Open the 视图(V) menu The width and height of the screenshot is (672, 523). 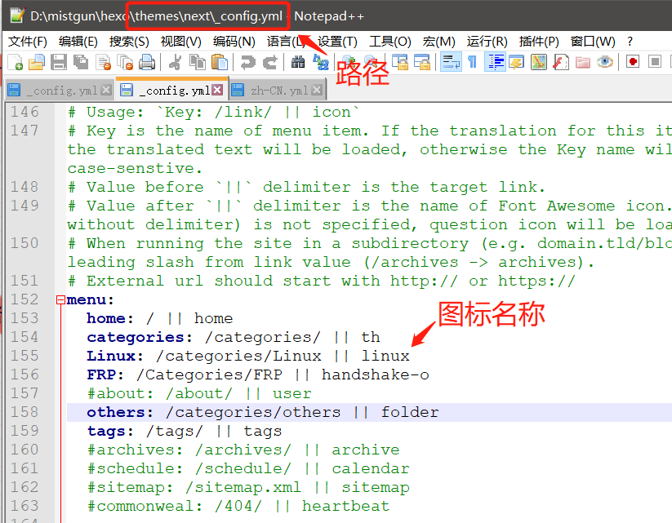click(180, 42)
